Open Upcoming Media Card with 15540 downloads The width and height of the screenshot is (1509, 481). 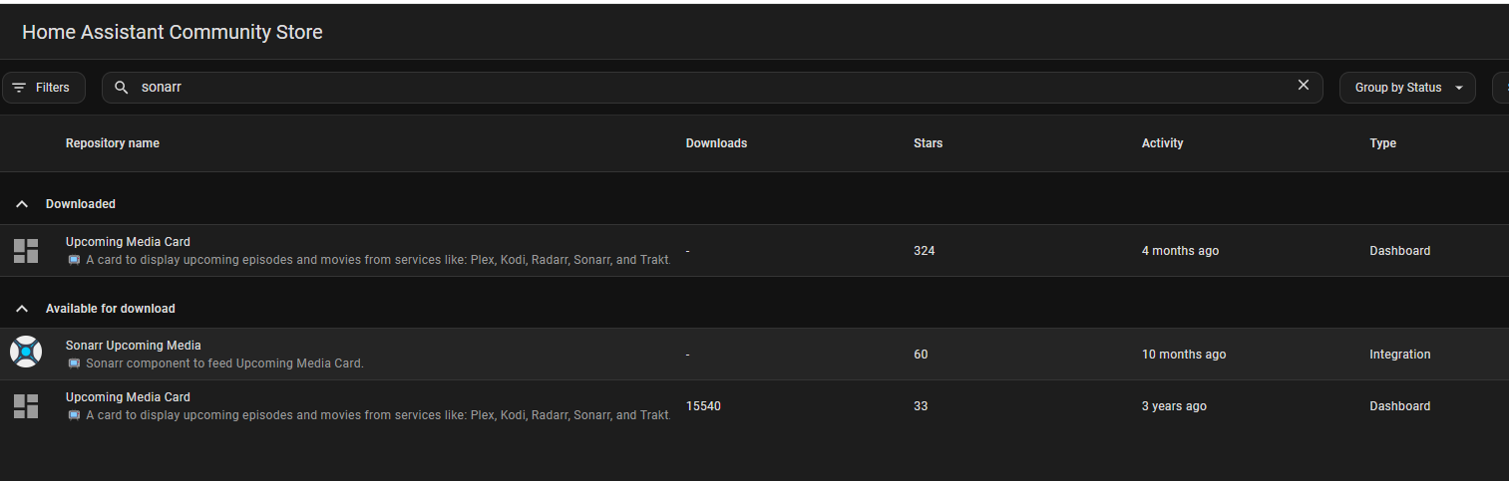(128, 397)
